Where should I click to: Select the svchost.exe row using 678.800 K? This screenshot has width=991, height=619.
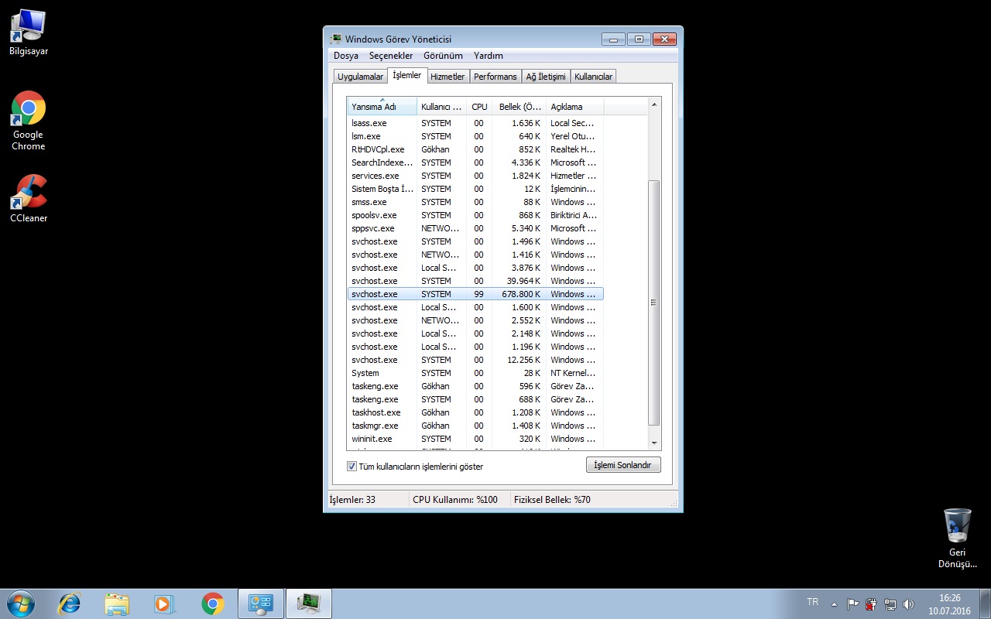click(x=475, y=294)
